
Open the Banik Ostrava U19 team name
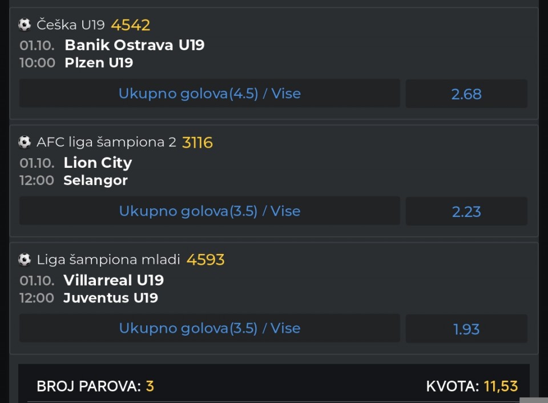(134, 45)
